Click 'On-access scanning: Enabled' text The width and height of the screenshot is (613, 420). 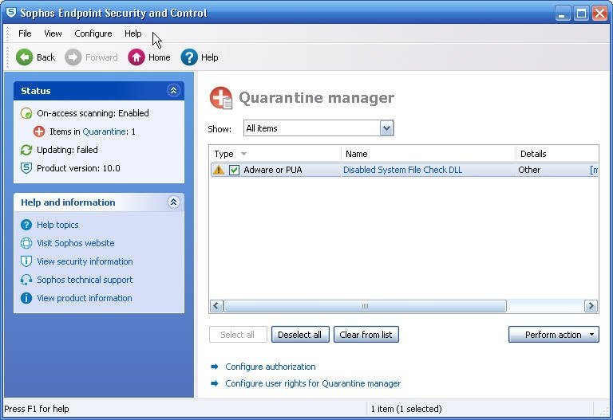[93, 113]
